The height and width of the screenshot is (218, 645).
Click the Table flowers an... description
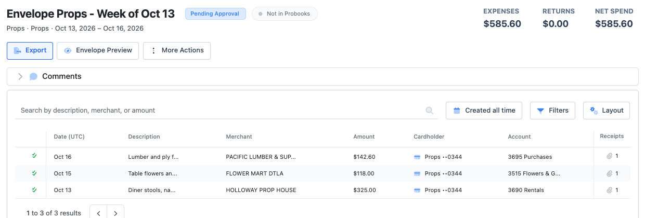click(152, 173)
